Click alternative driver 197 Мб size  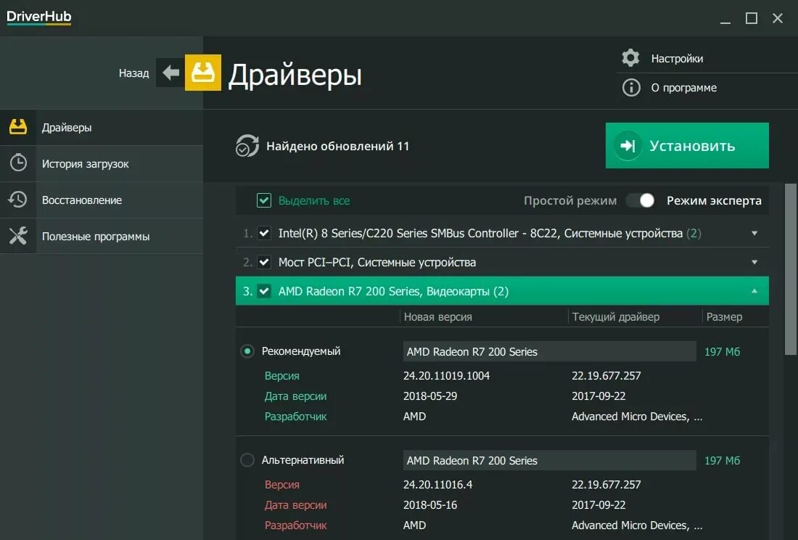pos(722,461)
